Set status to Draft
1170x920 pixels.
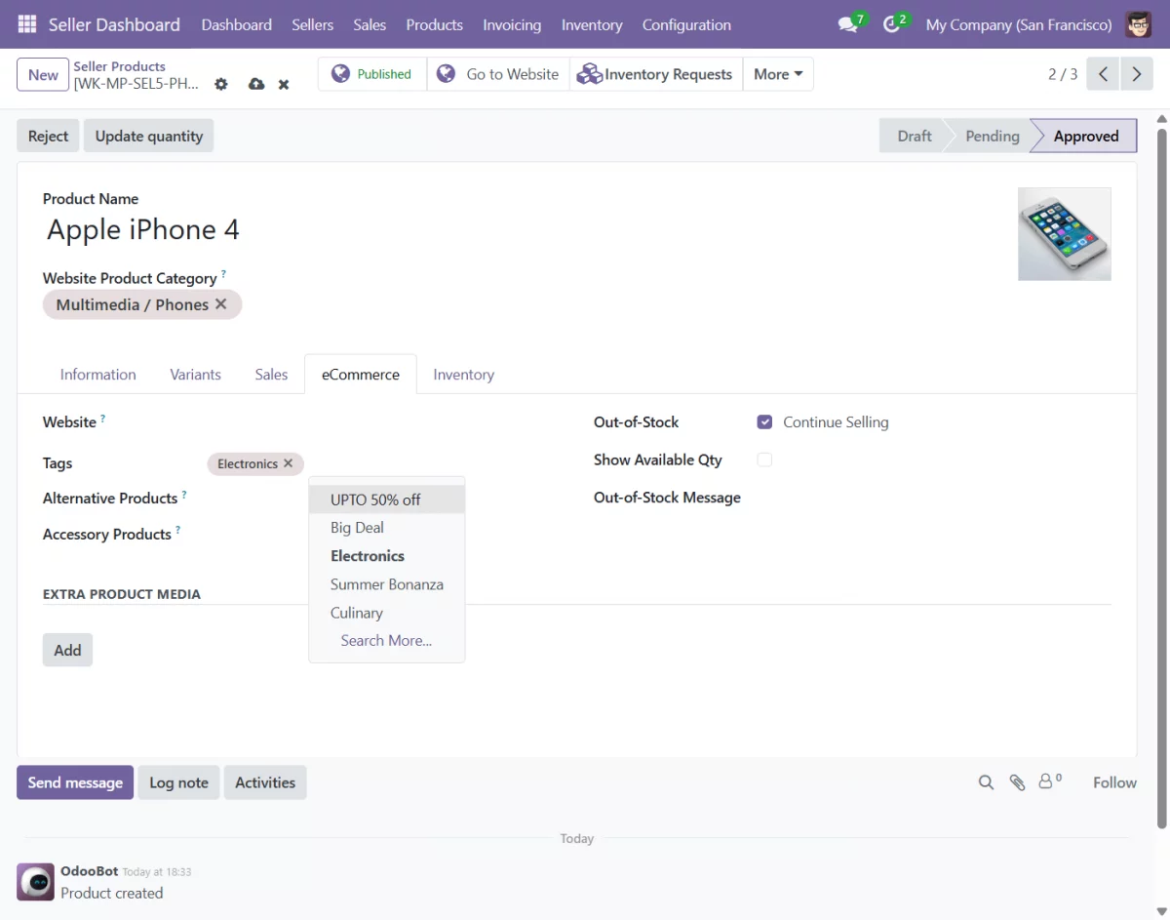tap(915, 136)
